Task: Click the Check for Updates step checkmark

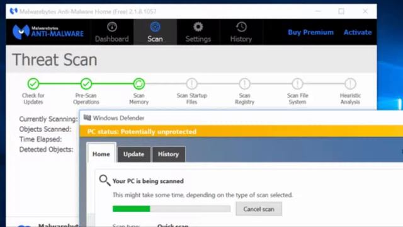Action: pos(33,84)
